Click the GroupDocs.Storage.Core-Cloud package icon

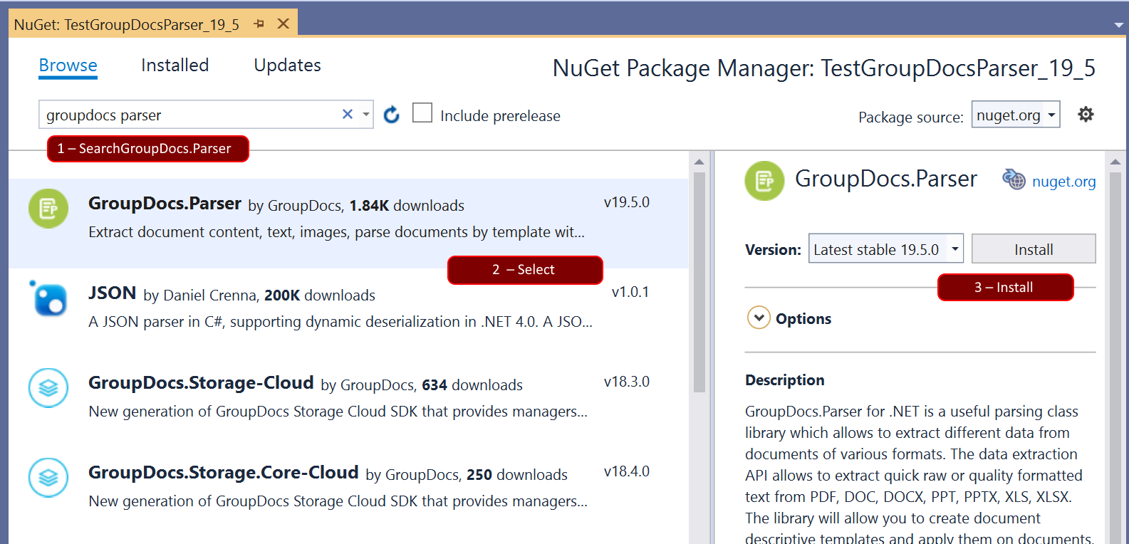(x=48, y=478)
